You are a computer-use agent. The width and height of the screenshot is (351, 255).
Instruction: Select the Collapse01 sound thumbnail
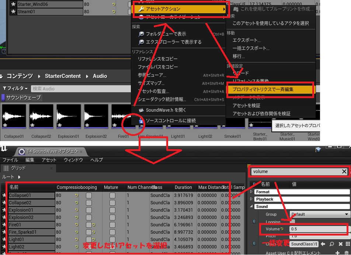click(14, 116)
